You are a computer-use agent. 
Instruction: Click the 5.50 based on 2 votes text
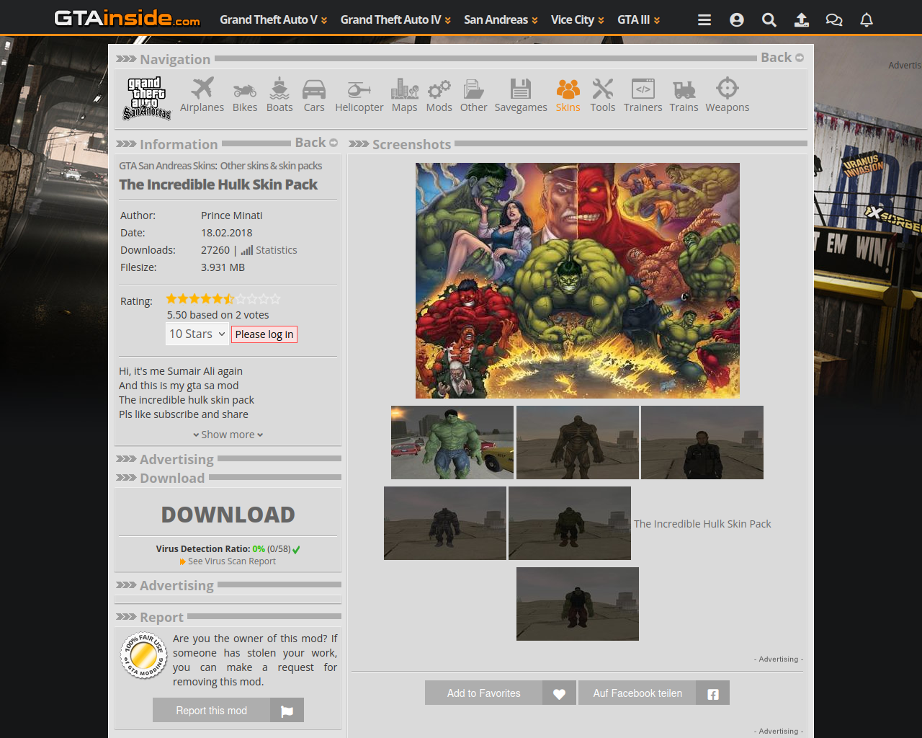click(x=218, y=315)
